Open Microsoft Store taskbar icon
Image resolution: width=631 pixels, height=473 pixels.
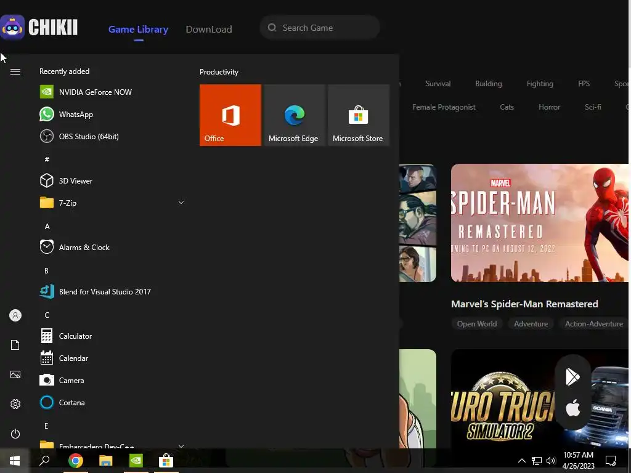[166, 461]
